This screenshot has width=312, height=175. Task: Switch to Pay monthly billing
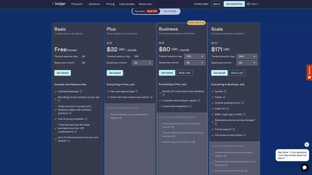coord(170,11)
